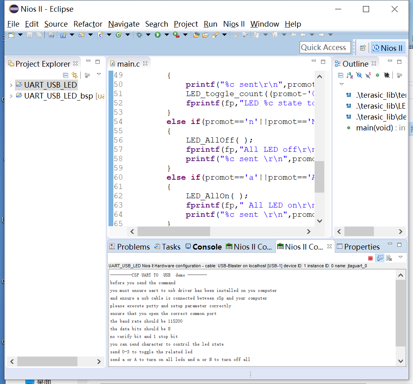Open the Refactor menu
This screenshot has height=384, width=413.
pos(88,24)
